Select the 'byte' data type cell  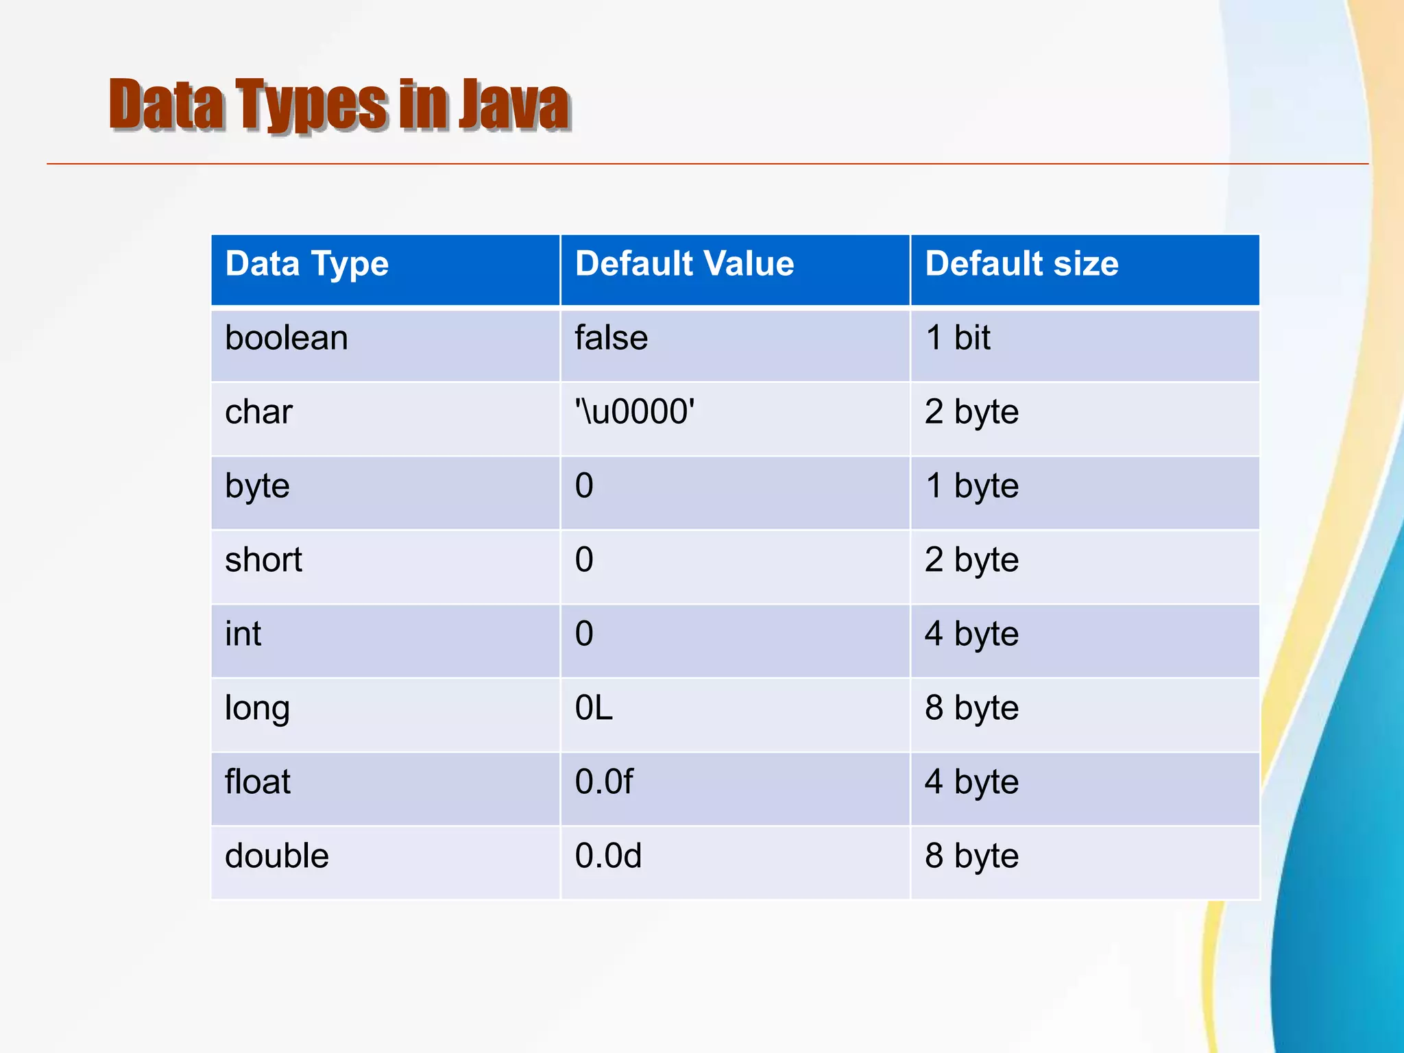click(x=257, y=487)
